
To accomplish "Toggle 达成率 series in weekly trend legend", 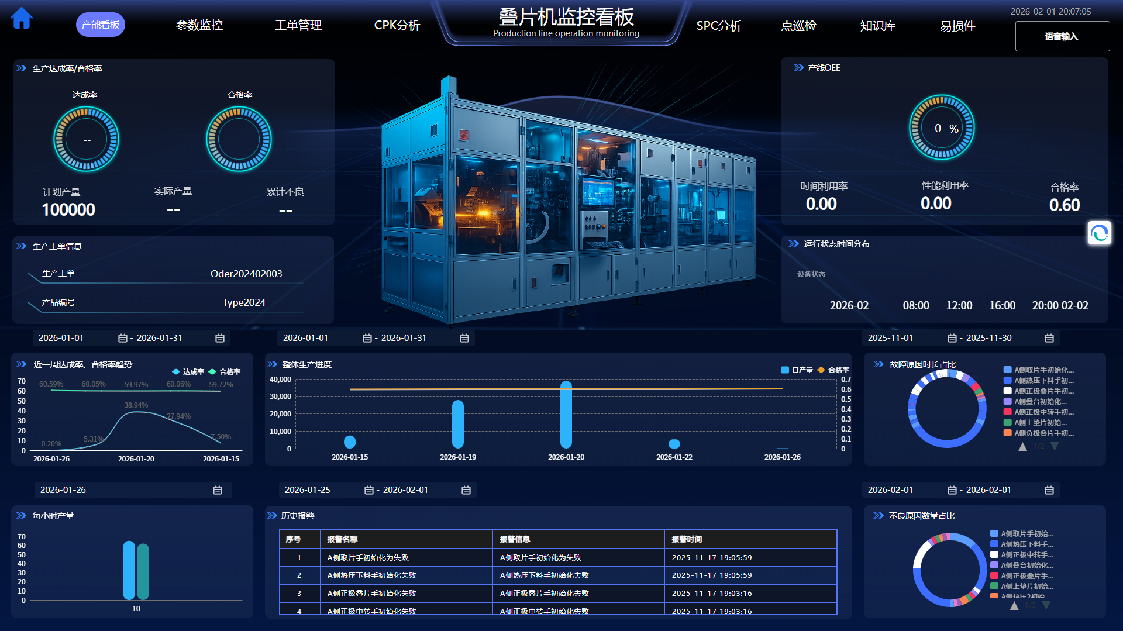I will pos(188,372).
